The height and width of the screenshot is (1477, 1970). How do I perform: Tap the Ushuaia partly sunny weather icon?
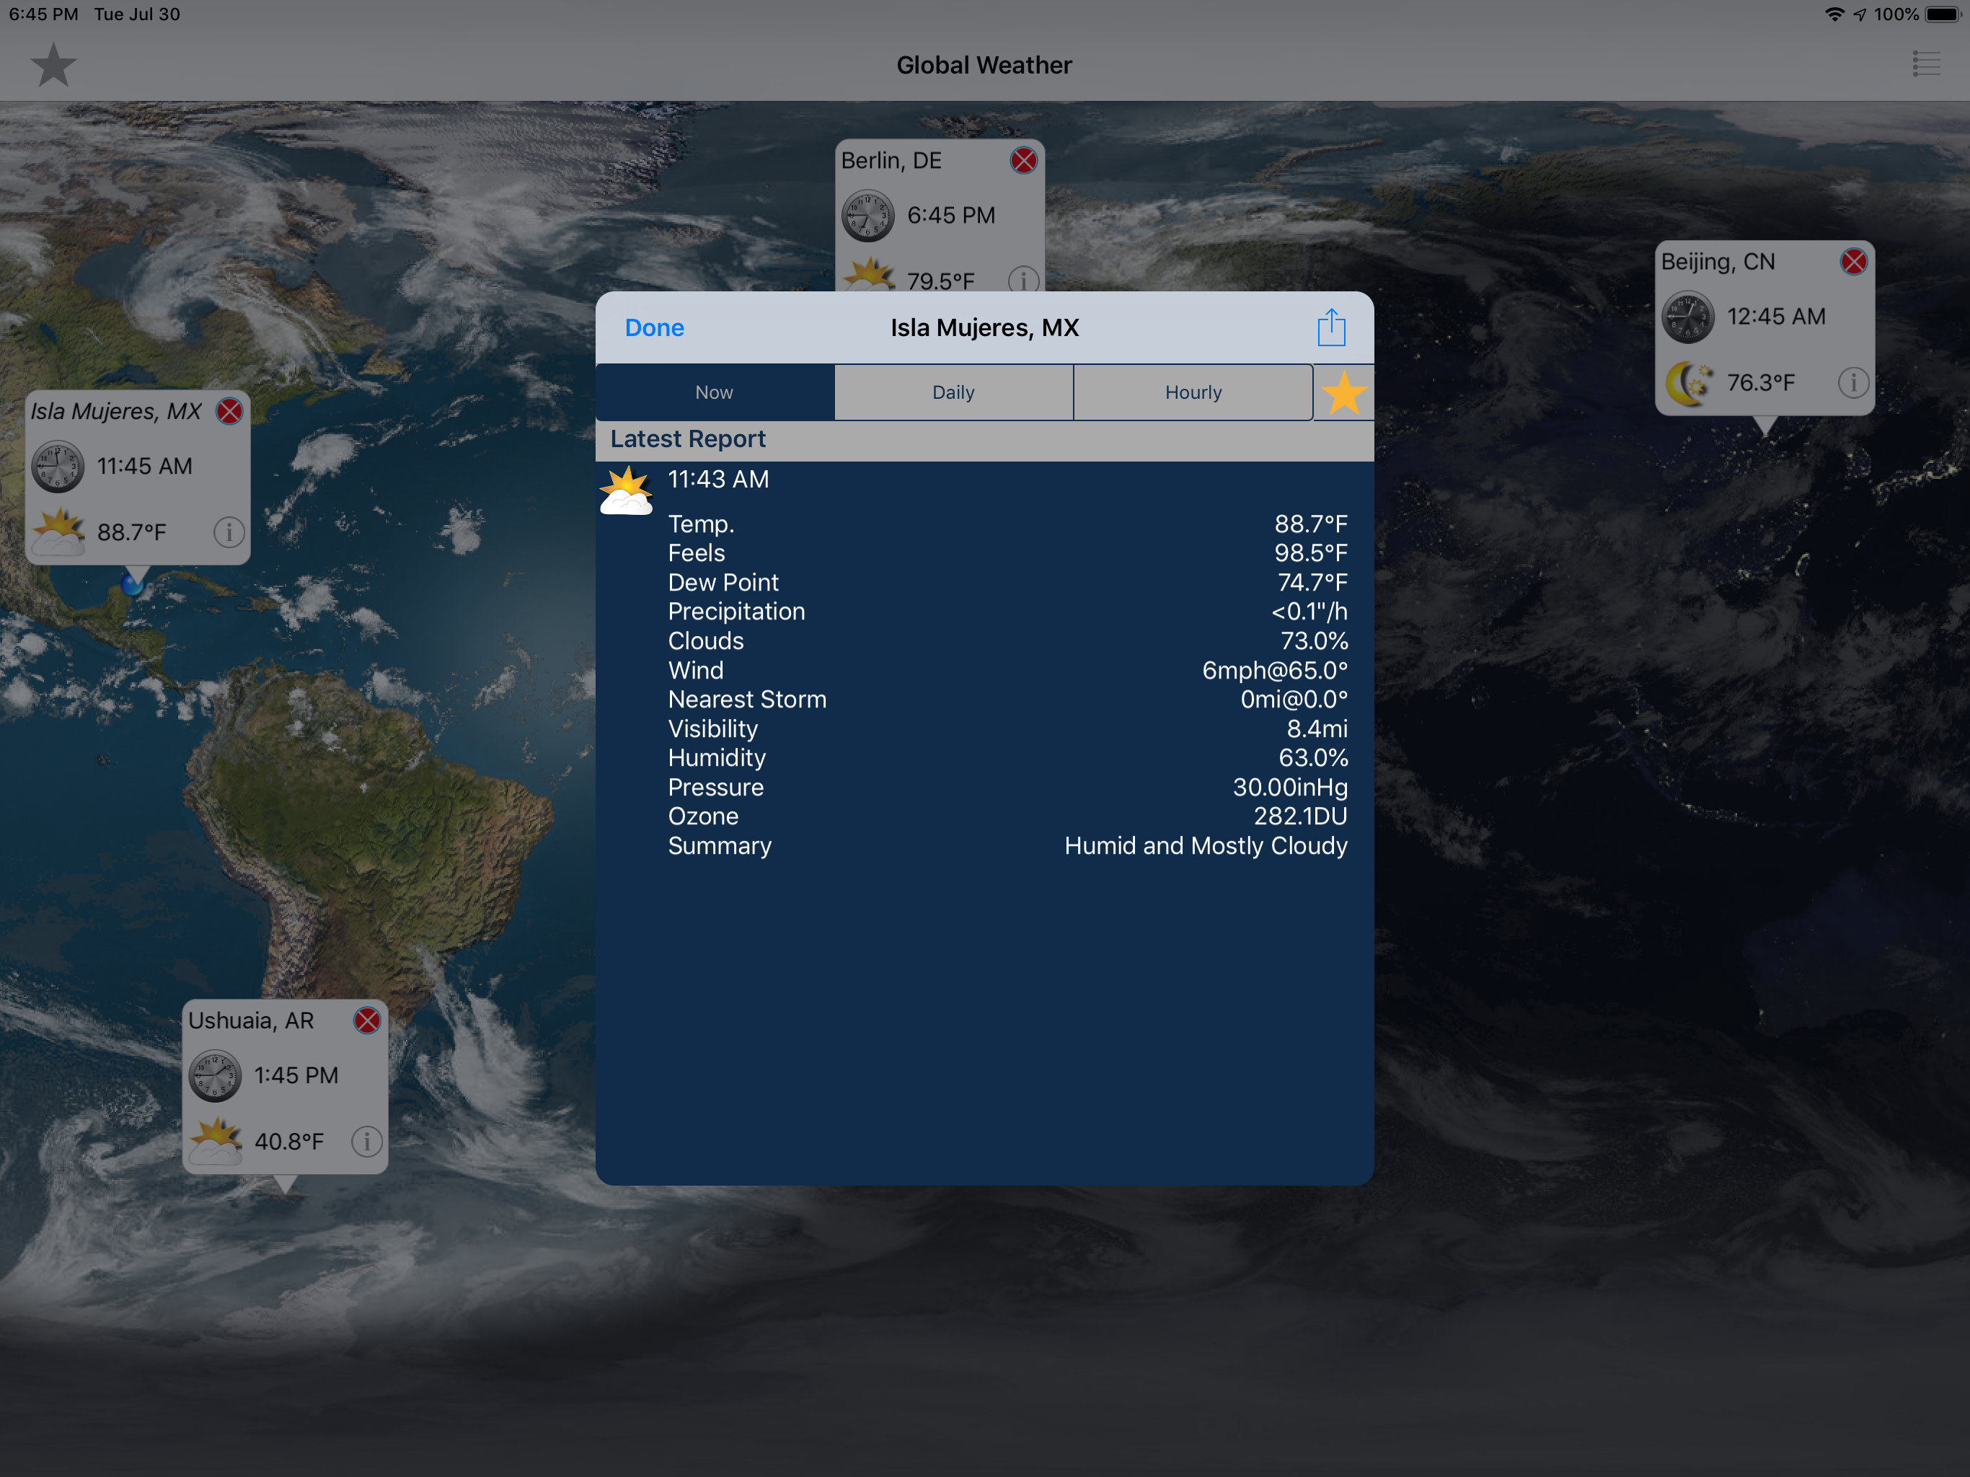[x=216, y=1140]
